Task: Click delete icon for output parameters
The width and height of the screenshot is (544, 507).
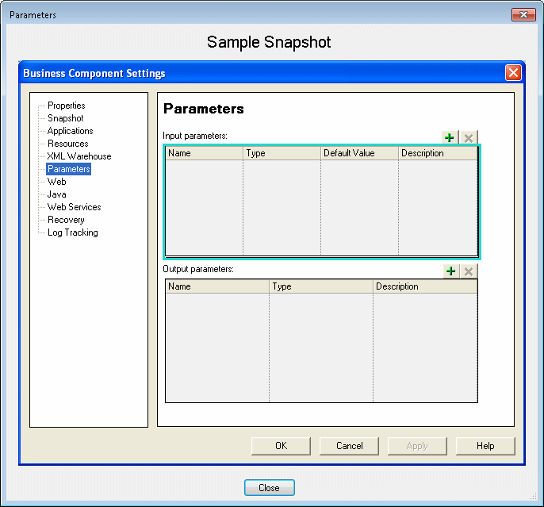Action: click(469, 271)
